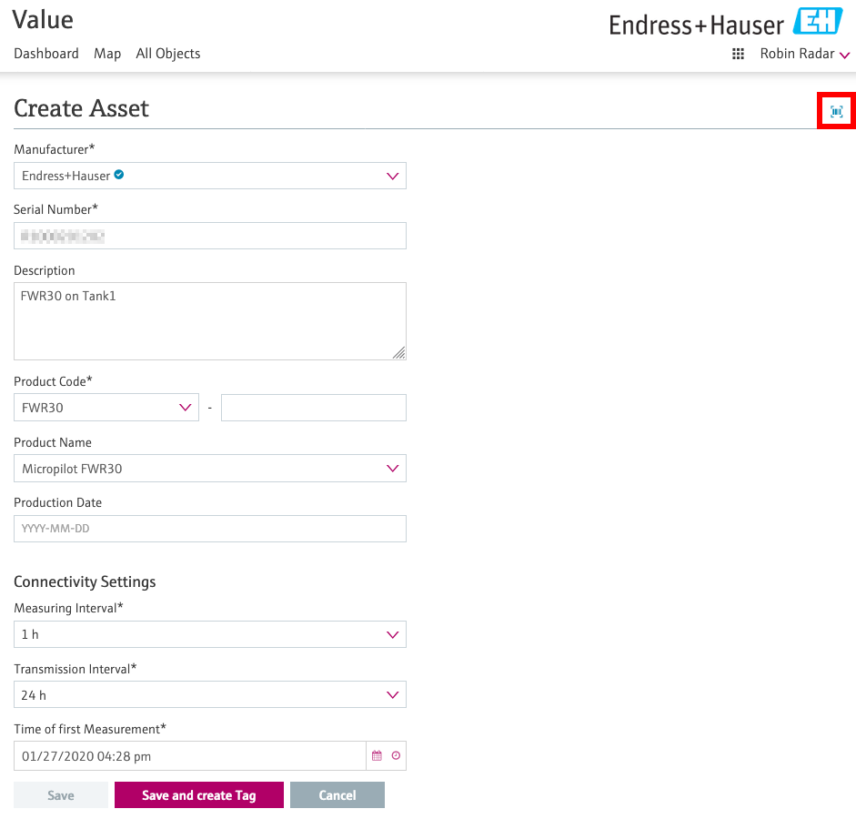This screenshot has width=856, height=819.
Task: Navigate to All Objects
Action: [x=168, y=54]
